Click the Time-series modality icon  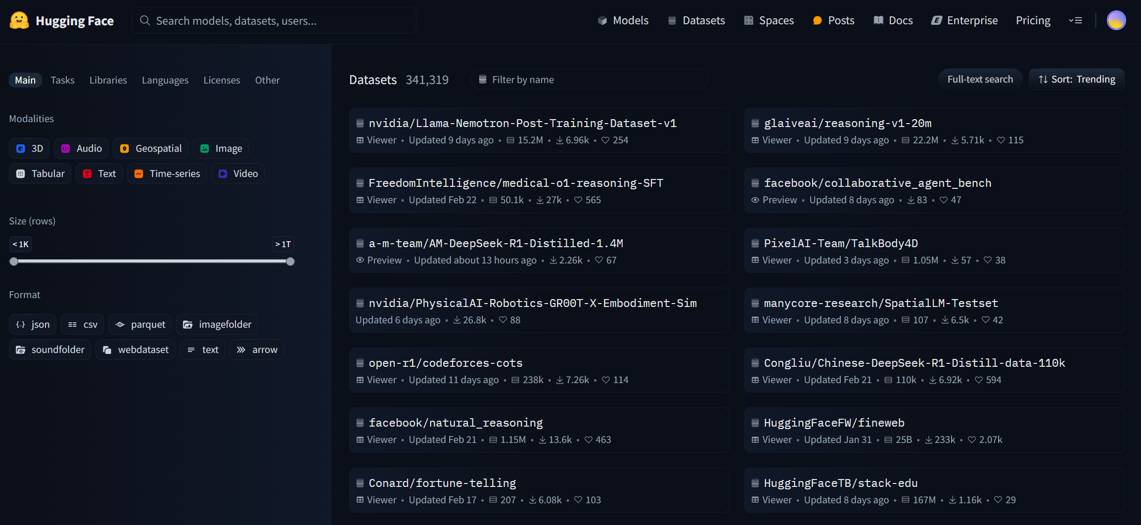[139, 174]
